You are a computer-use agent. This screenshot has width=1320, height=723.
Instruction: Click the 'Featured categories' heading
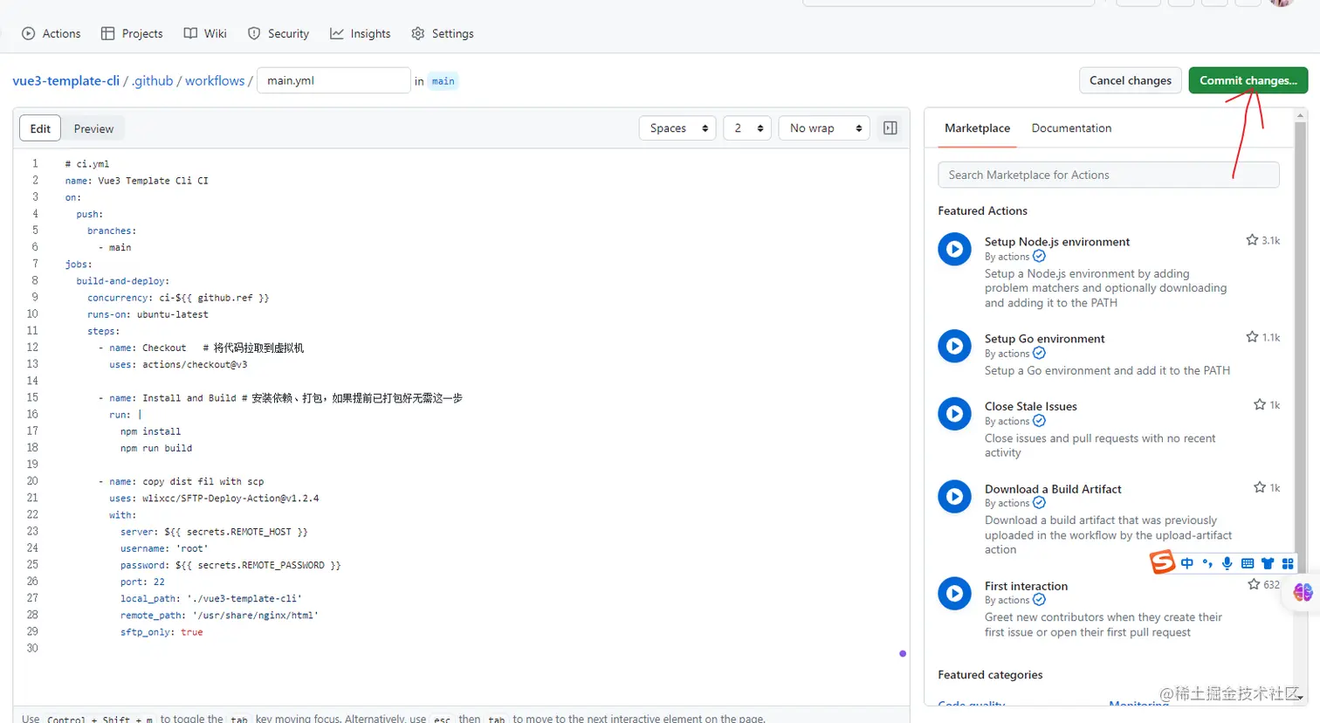point(990,675)
